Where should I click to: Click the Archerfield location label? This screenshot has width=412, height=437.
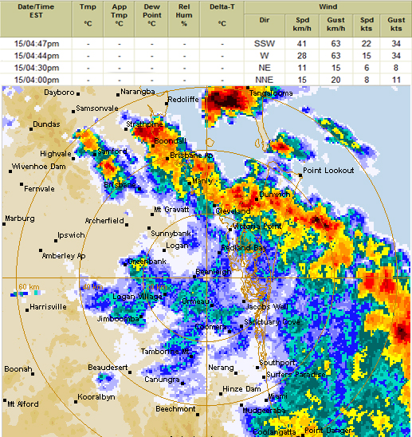(104, 221)
